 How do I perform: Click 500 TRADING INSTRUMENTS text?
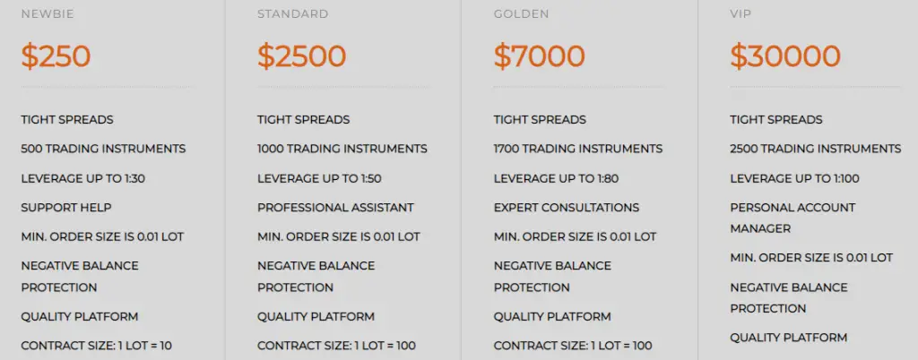103,149
